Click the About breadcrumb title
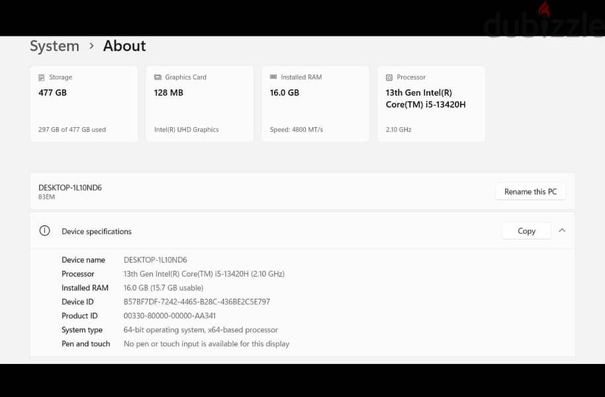This screenshot has width=605, height=397. coord(124,46)
